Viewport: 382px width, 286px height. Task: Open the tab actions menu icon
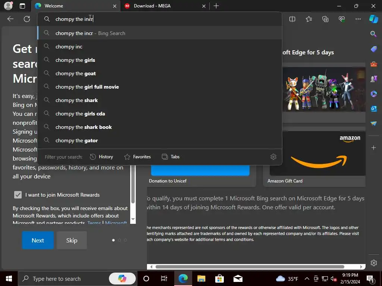(22, 6)
